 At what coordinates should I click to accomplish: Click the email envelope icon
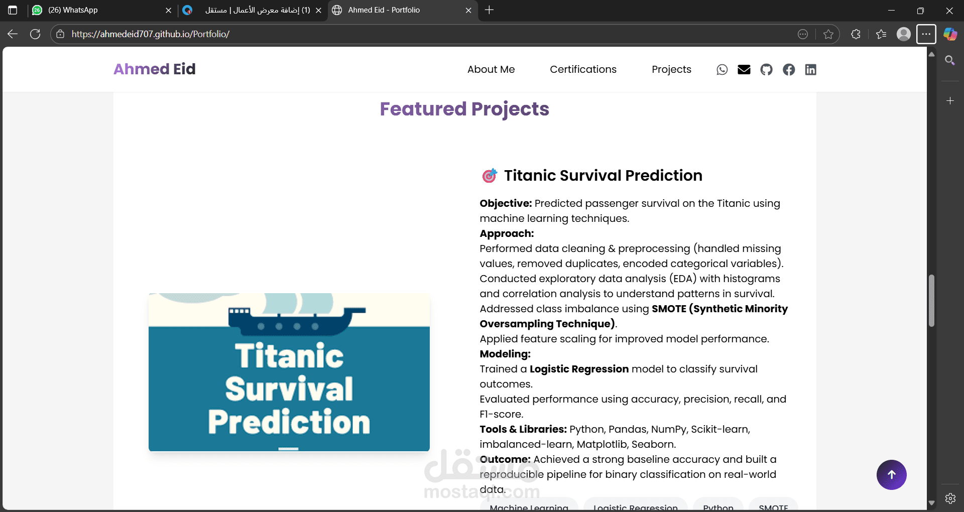point(744,70)
